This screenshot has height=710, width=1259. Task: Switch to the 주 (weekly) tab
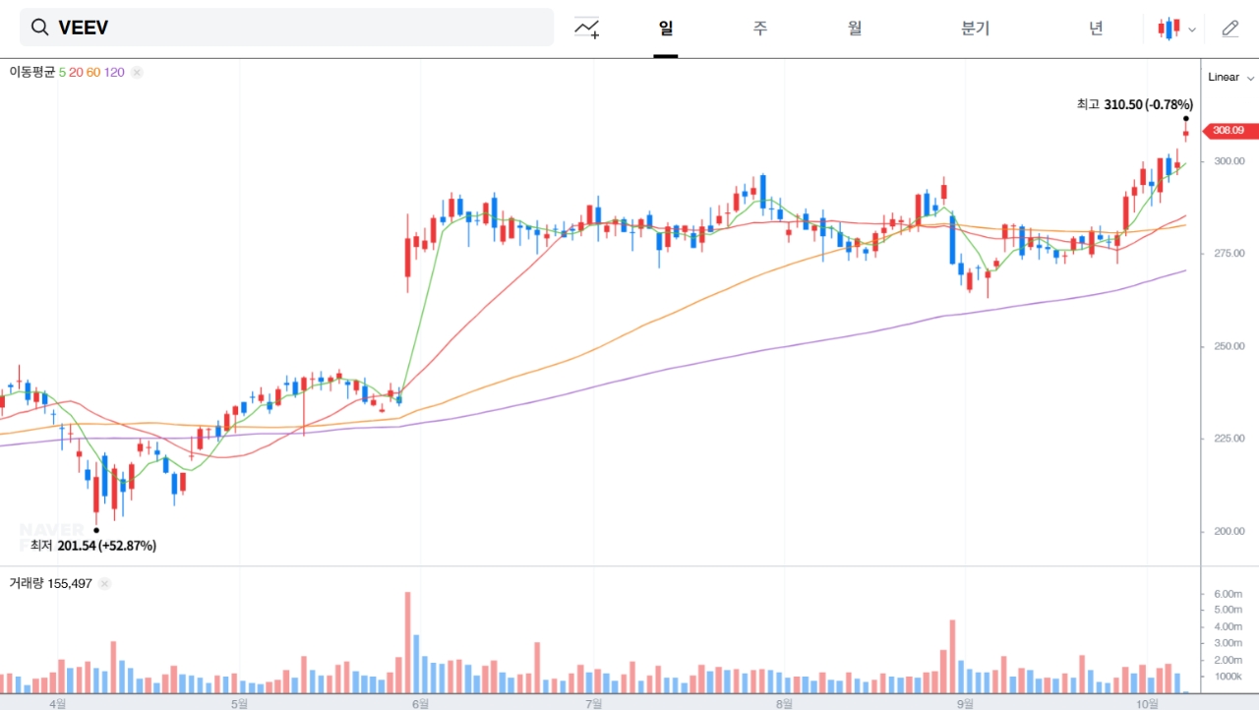click(760, 29)
